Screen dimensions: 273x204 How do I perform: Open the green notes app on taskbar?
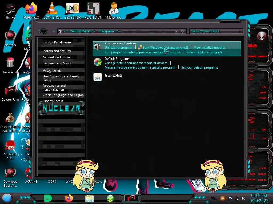tap(48, 198)
